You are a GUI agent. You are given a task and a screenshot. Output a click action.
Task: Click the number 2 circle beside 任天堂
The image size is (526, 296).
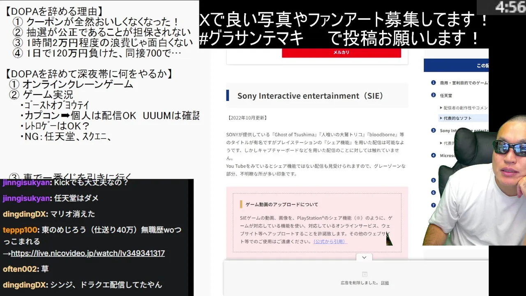coord(433,95)
